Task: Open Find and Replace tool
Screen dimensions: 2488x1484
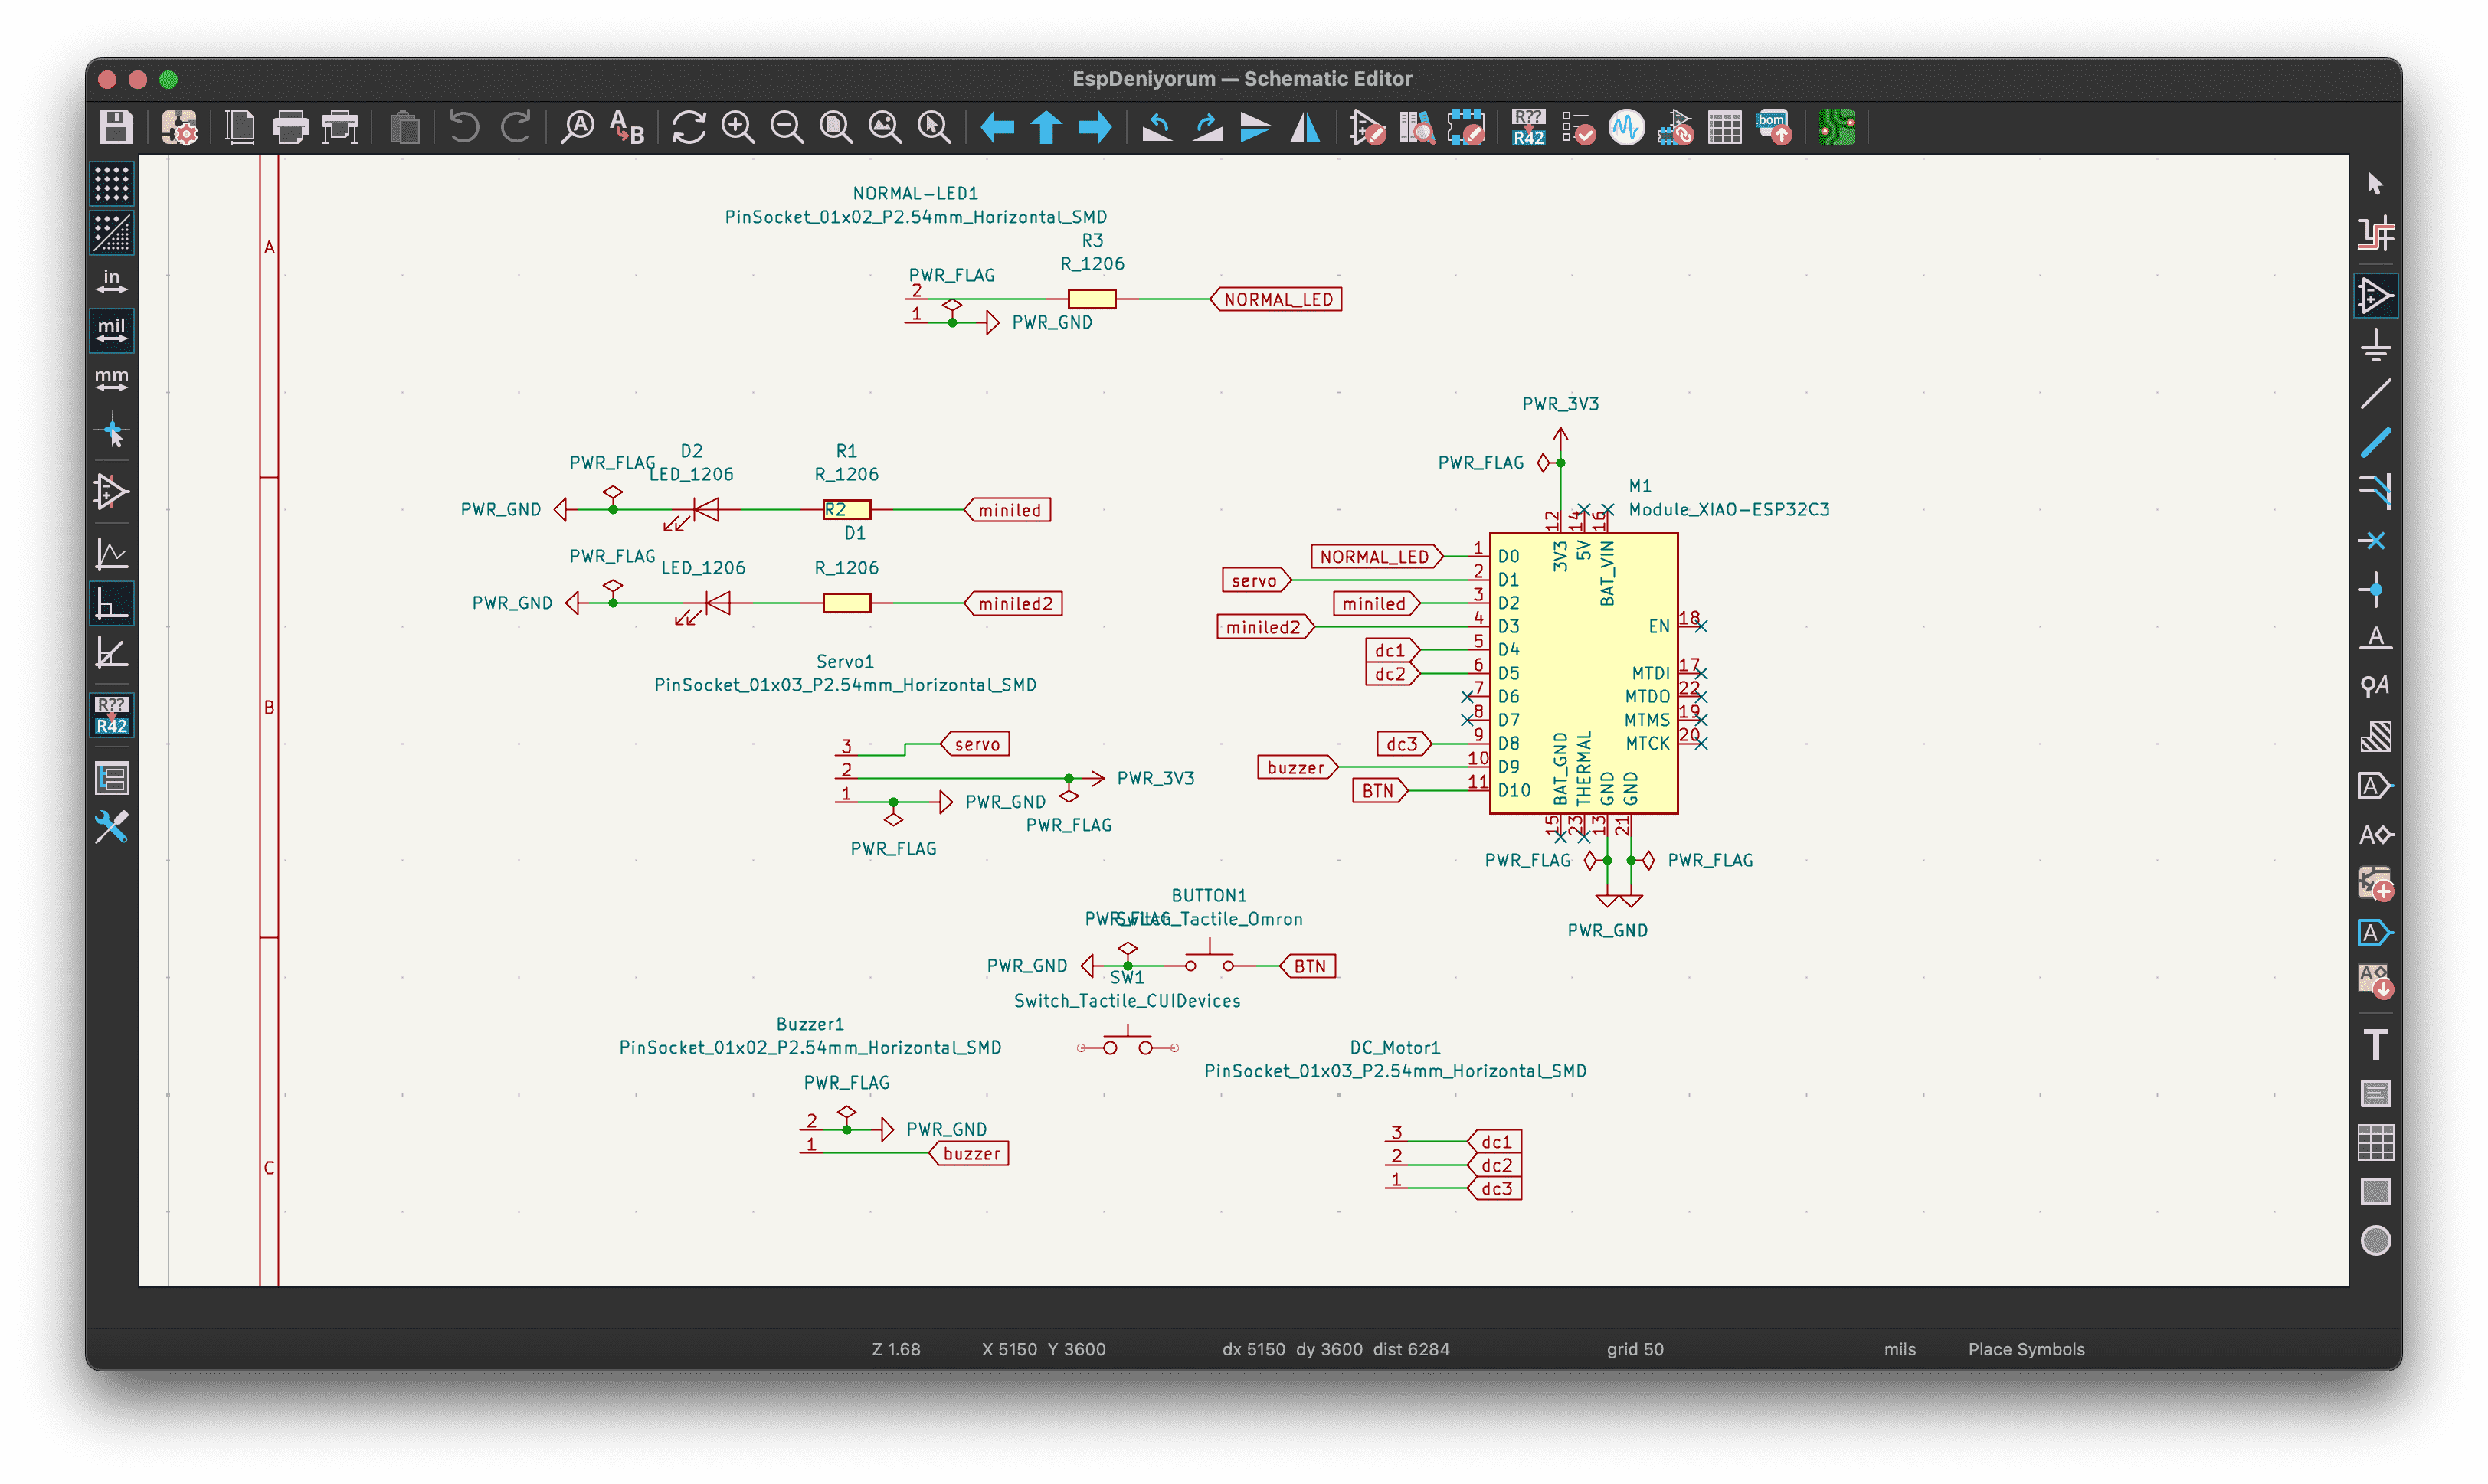Action: [x=627, y=128]
